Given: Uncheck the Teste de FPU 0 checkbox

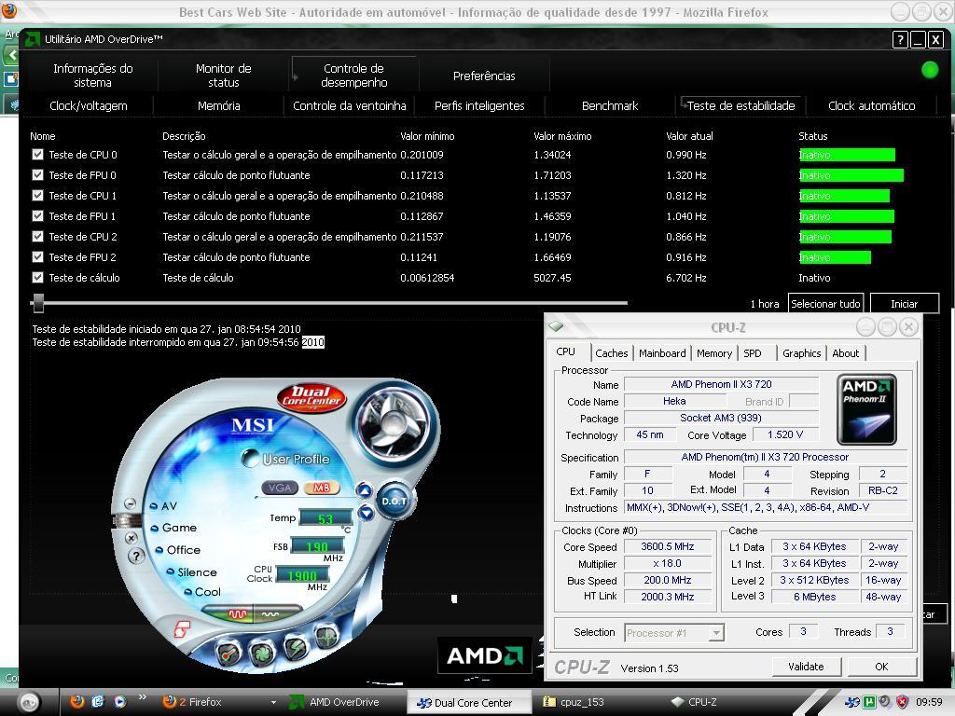Looking at the screenshot, I should (x=37, y=174).
